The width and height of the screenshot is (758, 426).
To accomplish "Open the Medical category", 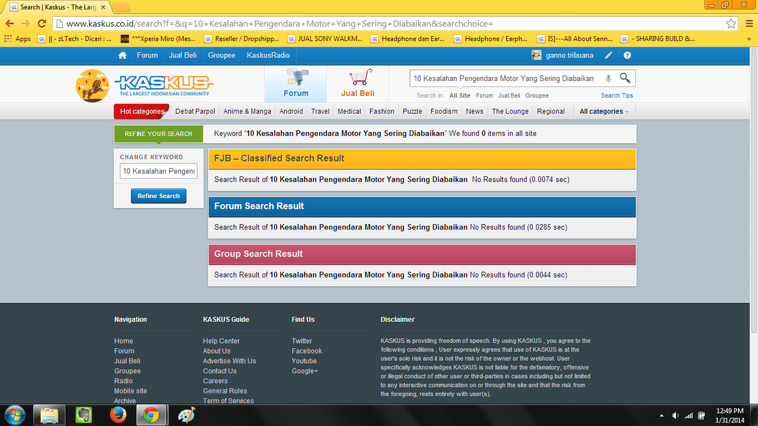I will click(x=349, y=111).
